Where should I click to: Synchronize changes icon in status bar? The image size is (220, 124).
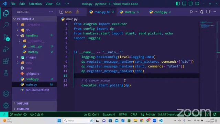(x=25, y=114)
